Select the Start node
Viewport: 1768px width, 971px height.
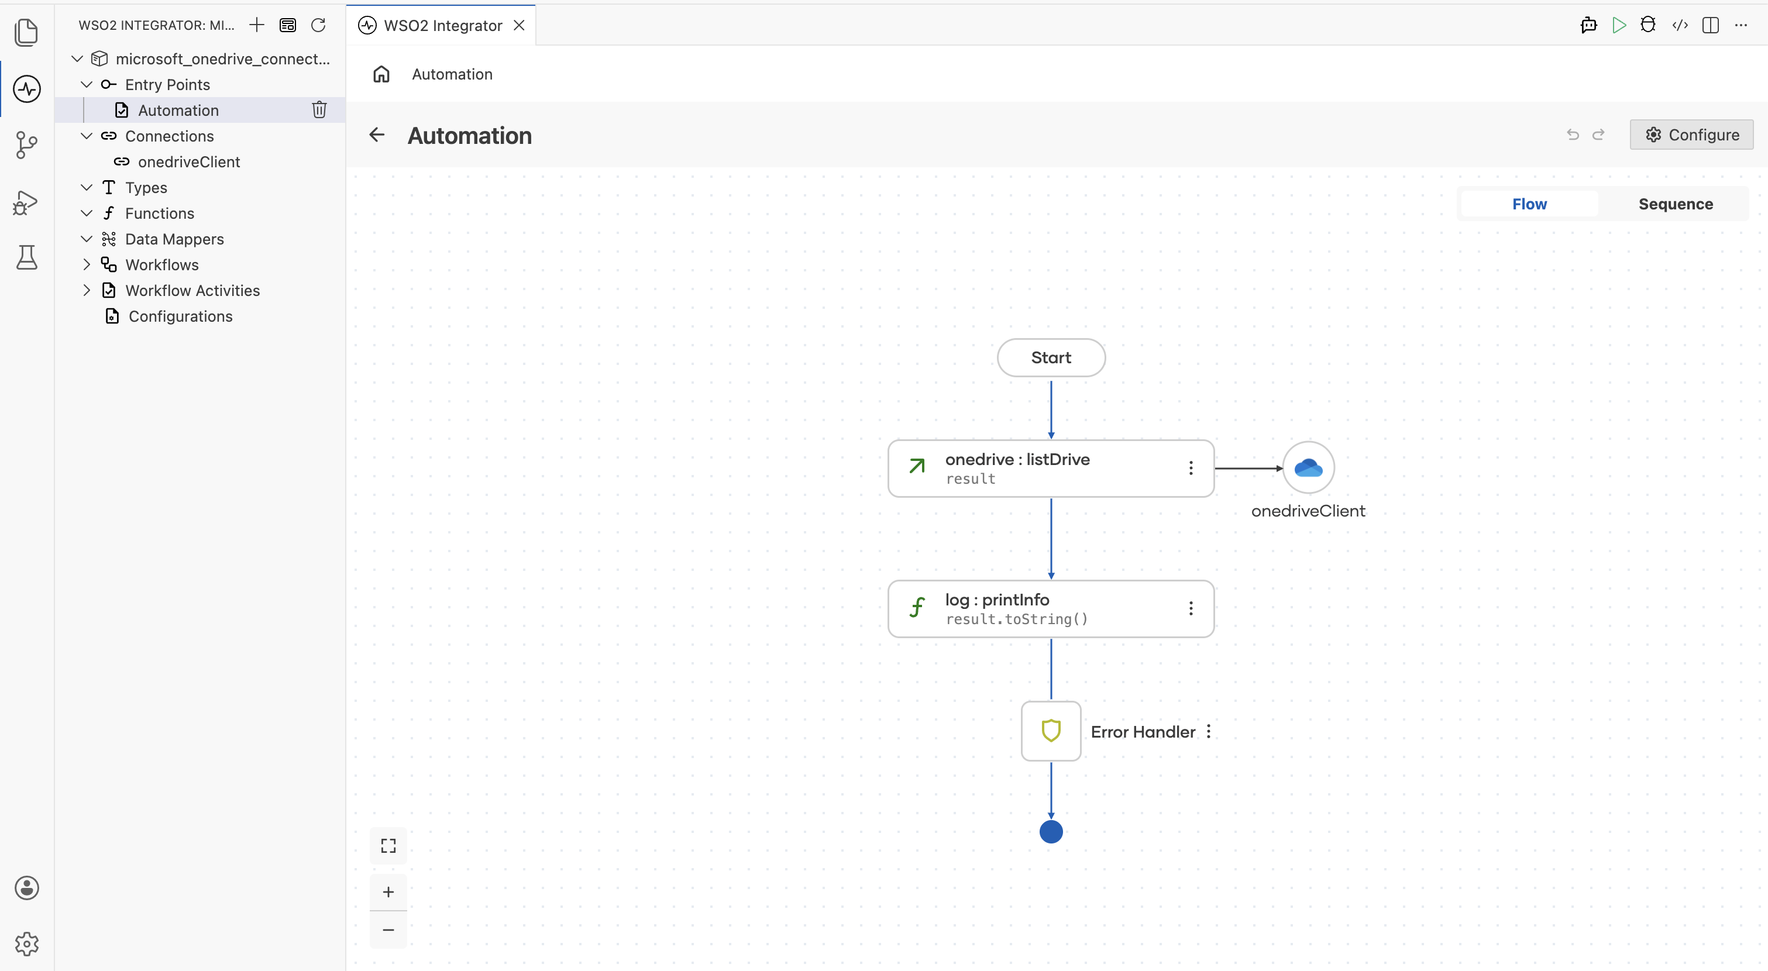[x=1051, y=357]
